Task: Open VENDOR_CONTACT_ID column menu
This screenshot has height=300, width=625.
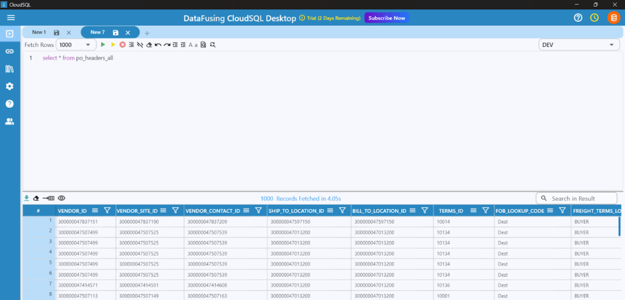Action: tap(246, 210)
